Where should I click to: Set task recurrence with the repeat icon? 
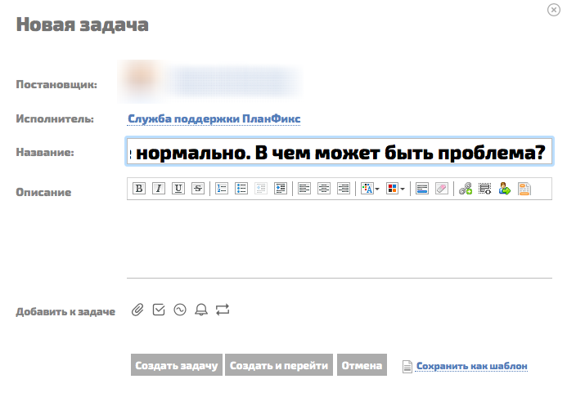(x=223, y=310)
